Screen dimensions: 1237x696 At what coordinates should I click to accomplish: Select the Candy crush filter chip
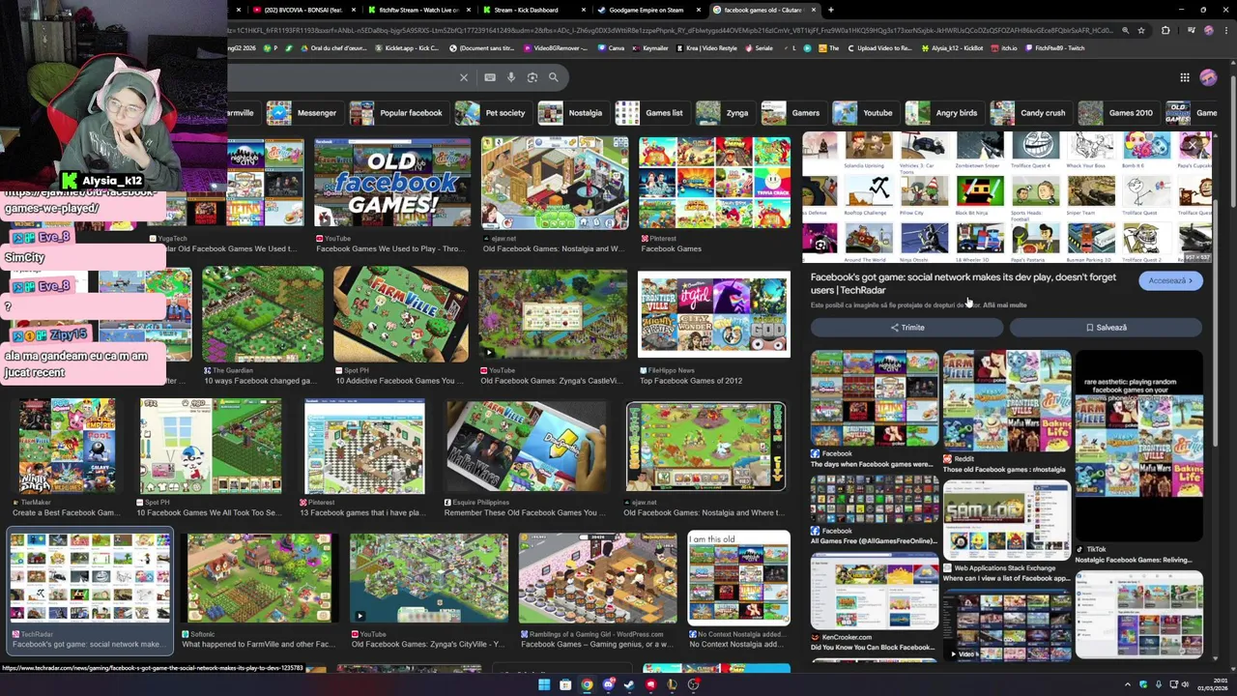click(1030, 113)
